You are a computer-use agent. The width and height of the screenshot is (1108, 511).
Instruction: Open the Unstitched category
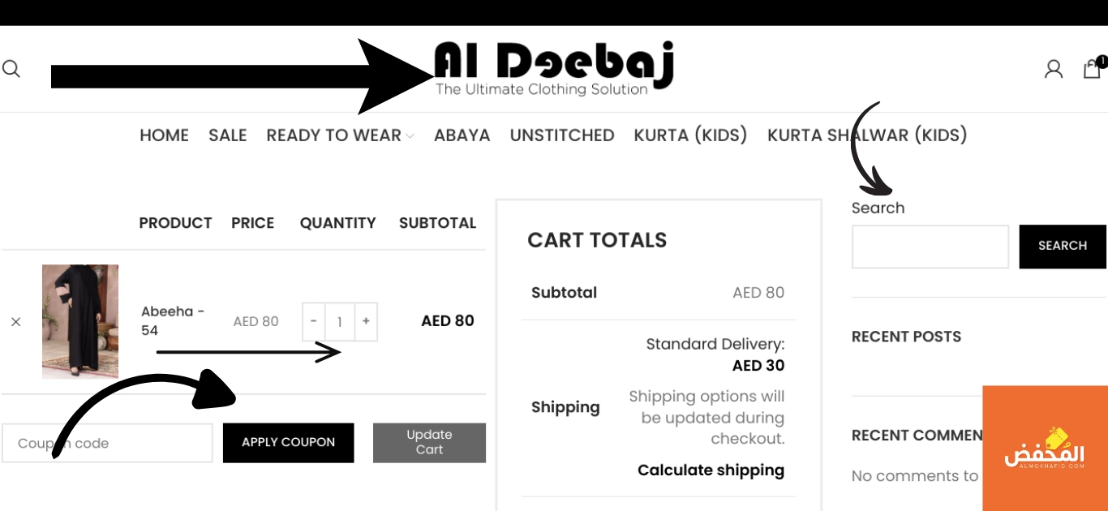click(561, 135)
